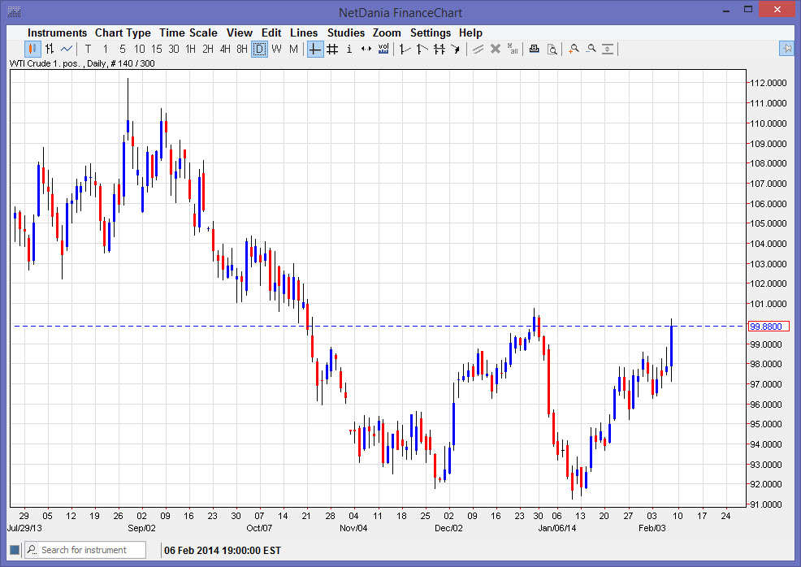801x567 pixels.
Task: Toggle the volume display button
Action: click(x=383, y=49)
